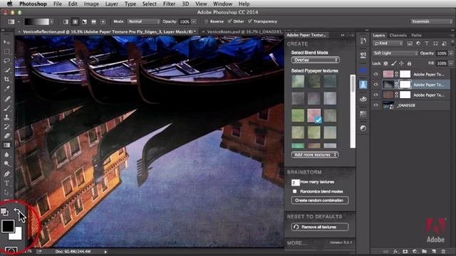
Task: Click the Linear Gradient option icon
Action: tap(66, 22)
